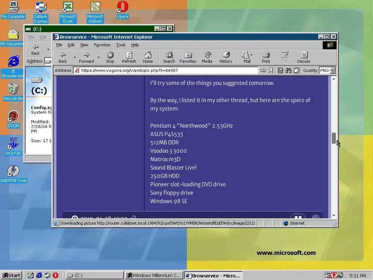Select the IE (Browservice) desktop icon
The height and width of the screenshot is (280, 373).
12,67
